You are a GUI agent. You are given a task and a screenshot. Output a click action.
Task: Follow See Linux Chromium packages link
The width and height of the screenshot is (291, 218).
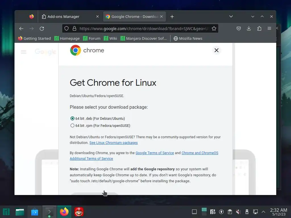click(x=114, y=143)
